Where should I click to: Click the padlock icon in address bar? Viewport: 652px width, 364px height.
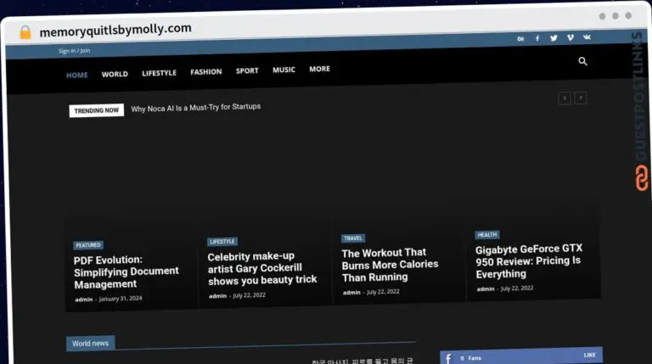[x=25, y=32]
